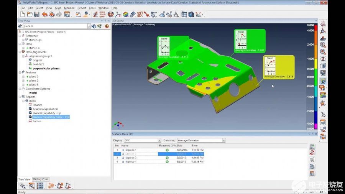Click the camera snapshot toolbar icon
This screenshot has height=194, width=345.
click(191, 15)
